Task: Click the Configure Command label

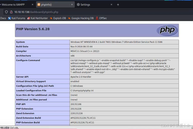Action: click(x=28, y=60)
